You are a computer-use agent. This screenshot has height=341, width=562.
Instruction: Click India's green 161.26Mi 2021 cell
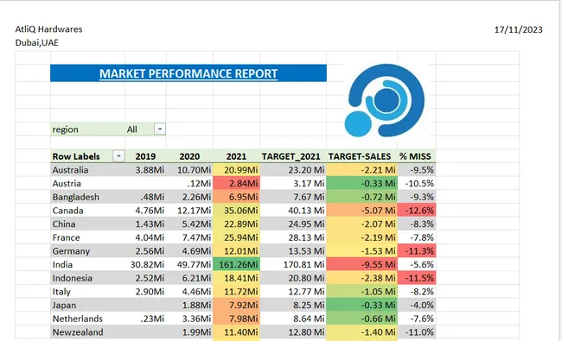click(x=237, y=264)
